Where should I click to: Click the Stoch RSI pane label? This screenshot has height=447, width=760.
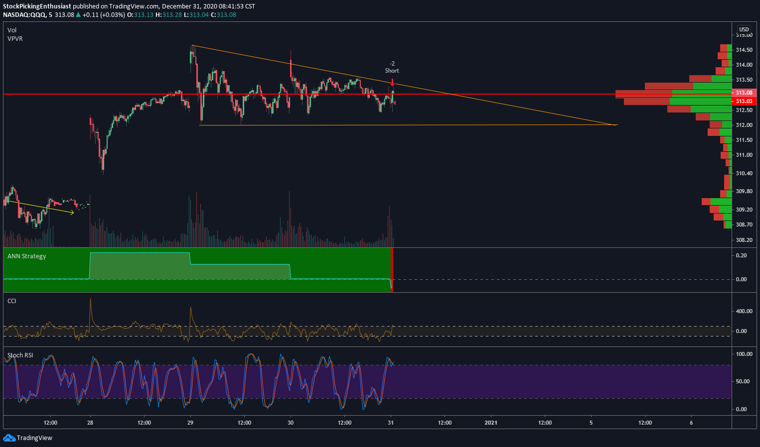coord(20,355)
